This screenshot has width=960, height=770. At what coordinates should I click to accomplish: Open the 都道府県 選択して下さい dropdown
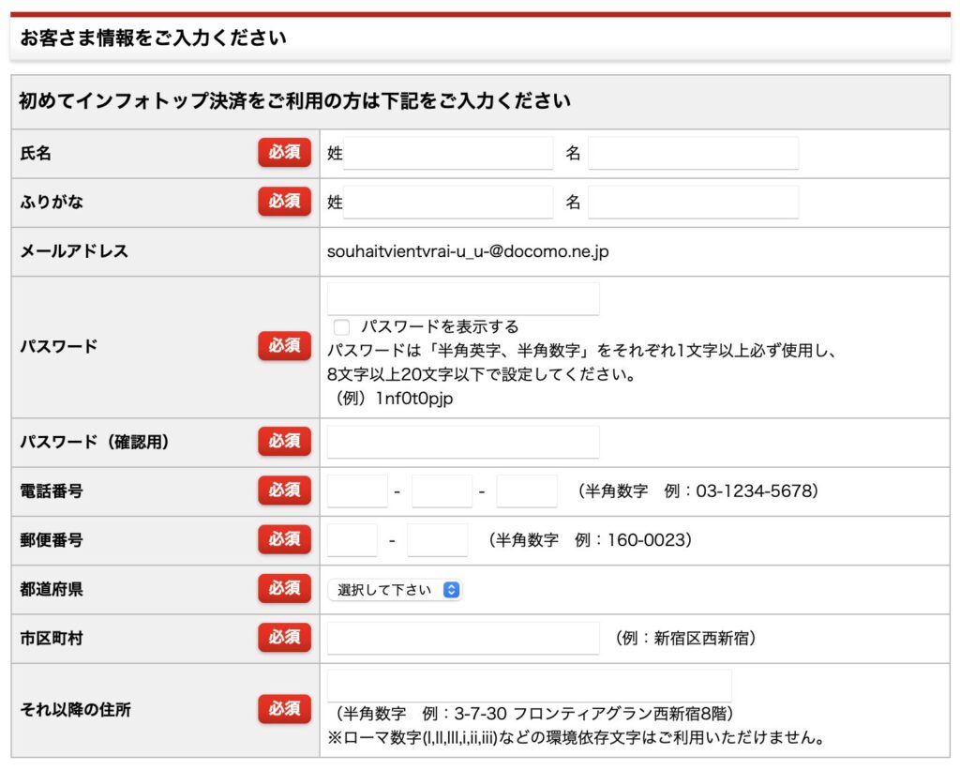click(395, 590)
